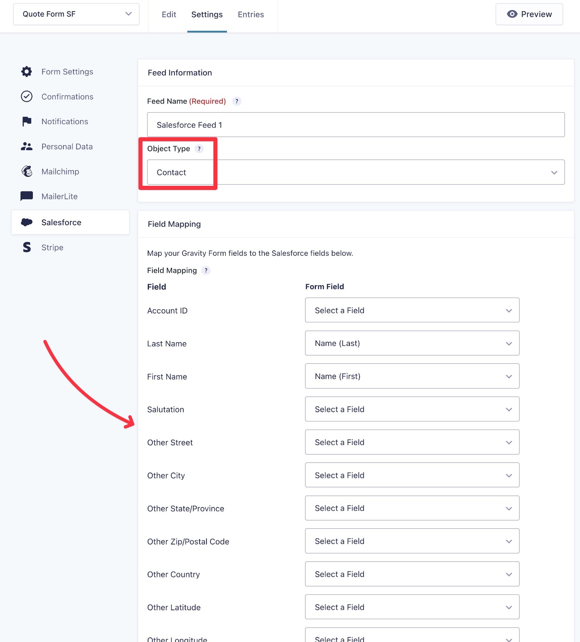Open the Last Name field dropdown
This screenshot has height=642, width=580.
pyautogui.click(x=412, y=343)
